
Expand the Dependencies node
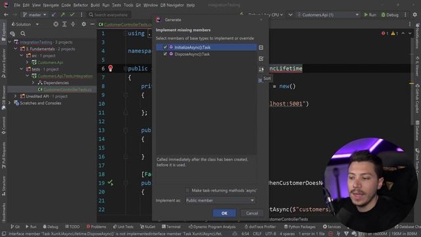34,83
